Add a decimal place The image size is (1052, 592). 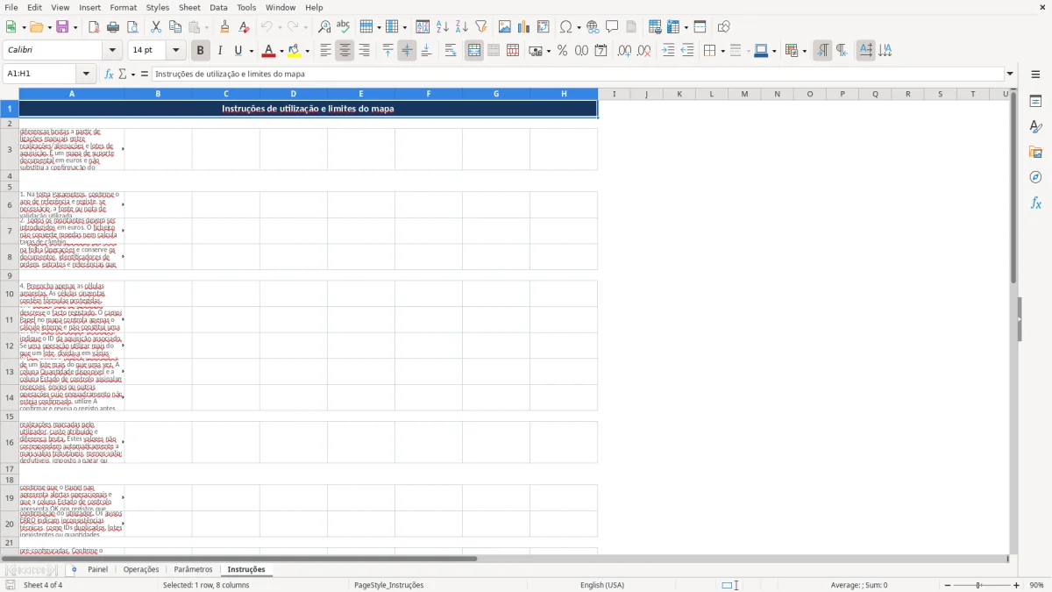pos(625,51)
